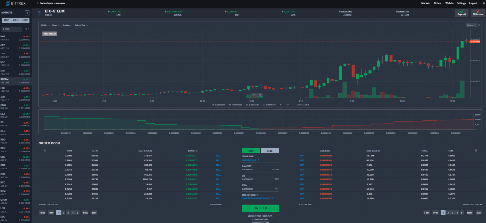
Task: Click ask order book column settings icon
Action: [476, 150]
